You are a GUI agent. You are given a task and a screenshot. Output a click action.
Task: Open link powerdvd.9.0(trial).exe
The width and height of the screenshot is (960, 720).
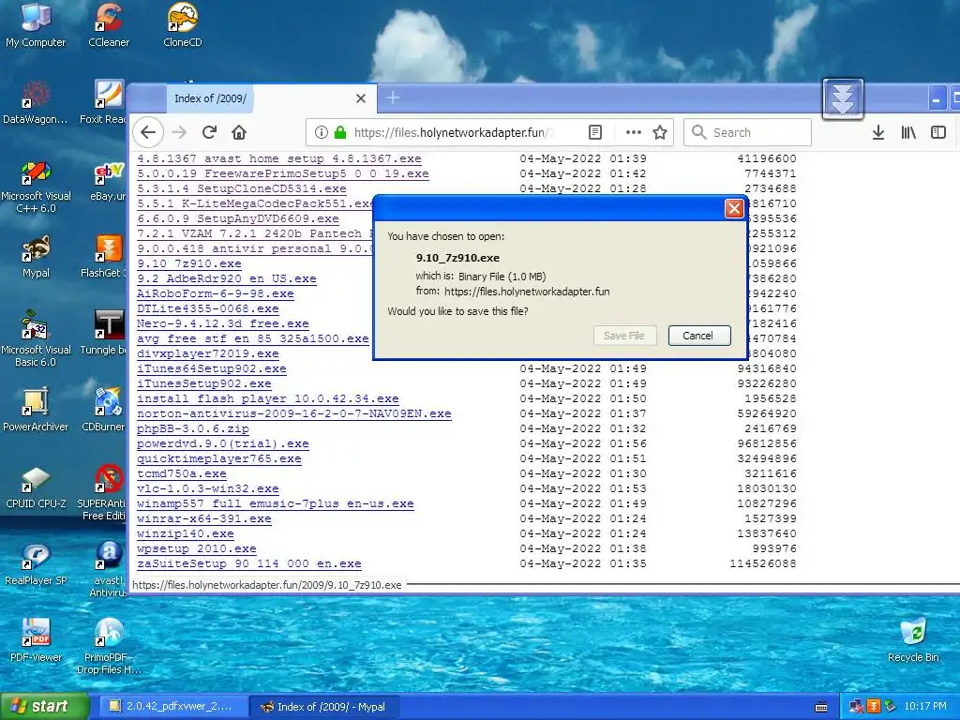tap(223, 443)
